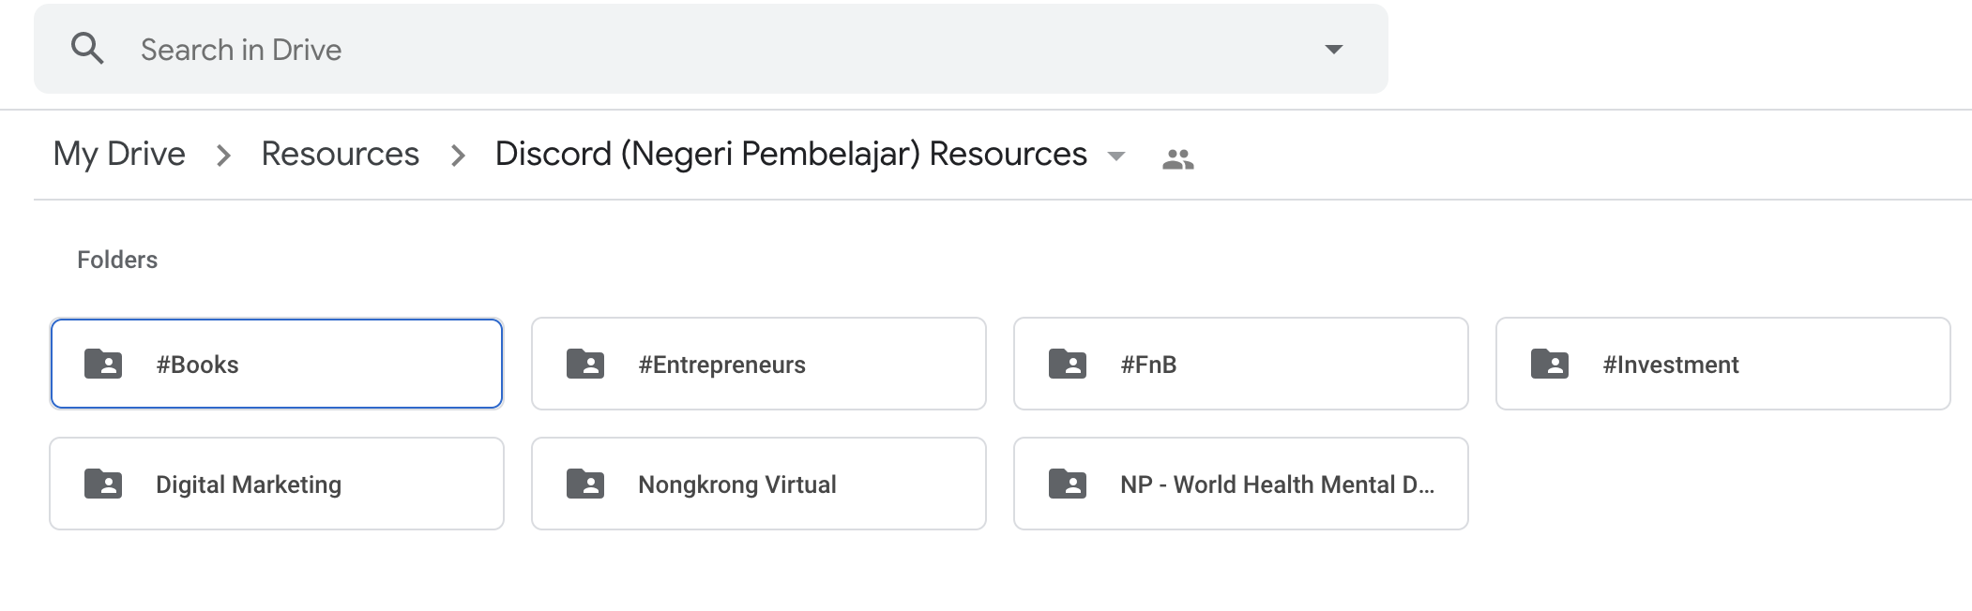Screen dimensions: 1972x611
Task: Open search options dropdown arrow
Action: click(x=1333, y=49)
